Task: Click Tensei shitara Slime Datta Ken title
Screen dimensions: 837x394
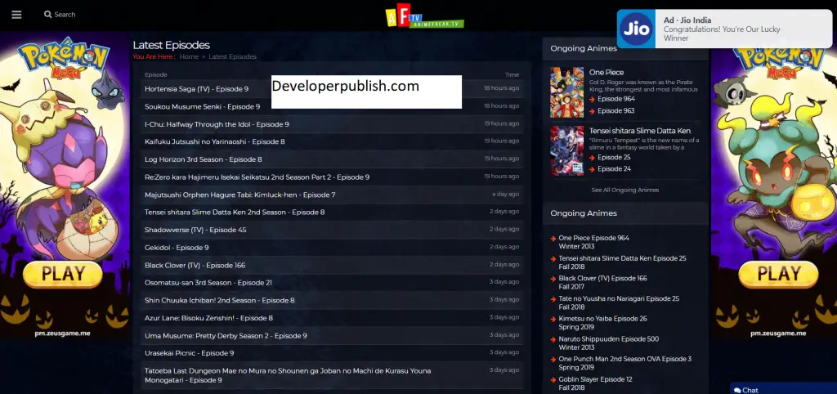Action: [x=640, y=131]
